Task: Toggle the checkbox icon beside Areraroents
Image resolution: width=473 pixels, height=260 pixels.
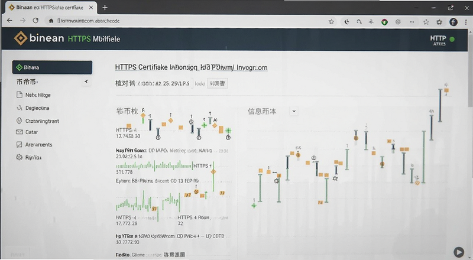Action: (20, 145)
